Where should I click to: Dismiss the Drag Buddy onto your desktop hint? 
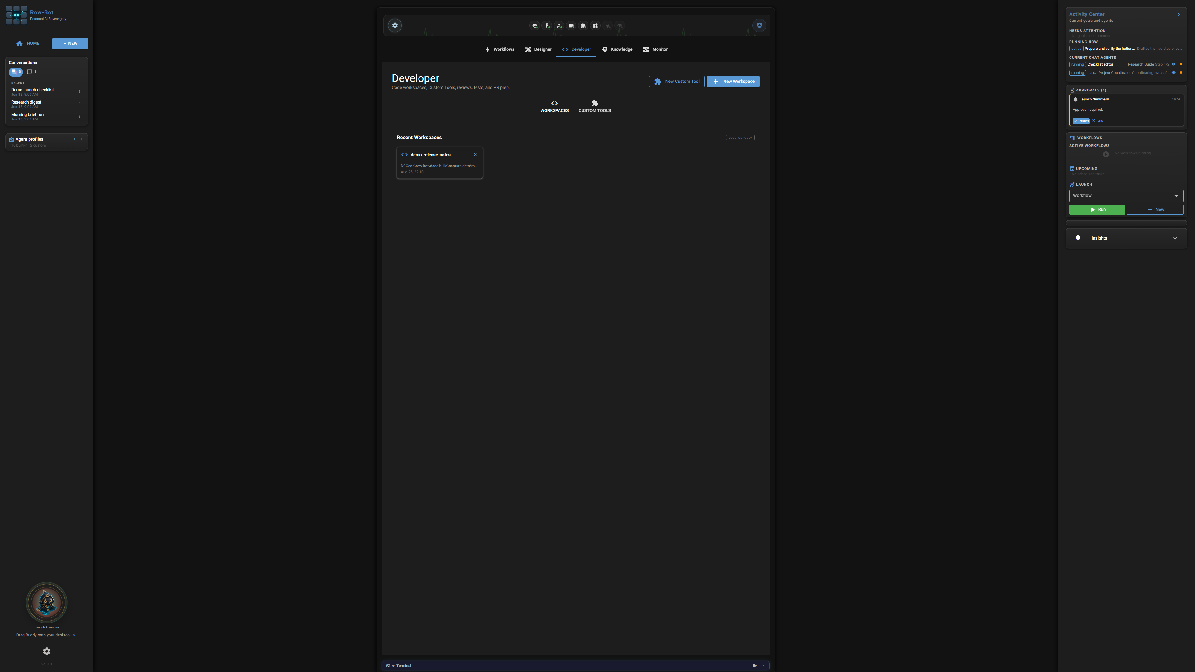pyautogui.click(x=74, y=635)
